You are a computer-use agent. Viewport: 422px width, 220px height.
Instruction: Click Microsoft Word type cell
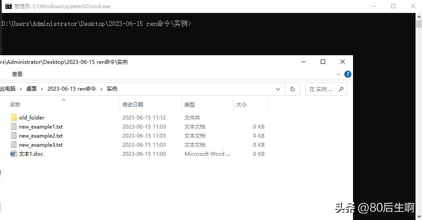click(207, 154)
